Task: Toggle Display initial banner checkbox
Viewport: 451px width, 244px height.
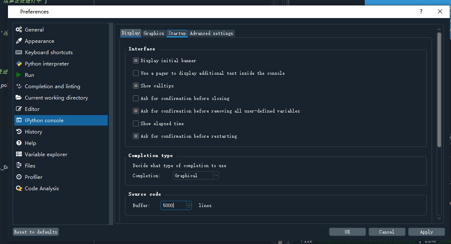Action: point(136,60)
